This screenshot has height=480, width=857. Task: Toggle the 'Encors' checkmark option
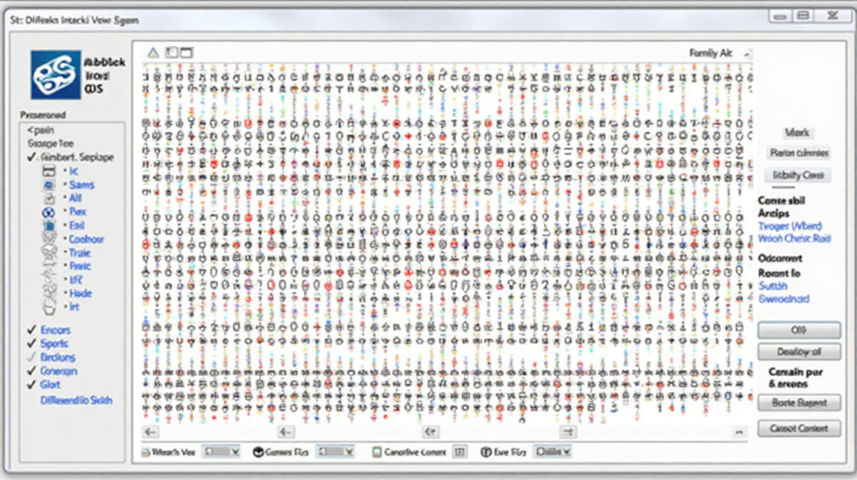coord(31,330)
